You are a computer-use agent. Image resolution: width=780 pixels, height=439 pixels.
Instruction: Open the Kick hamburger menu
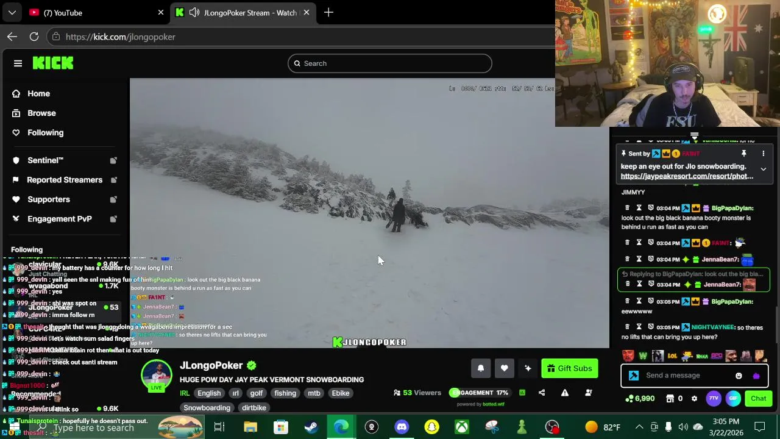(x=18, y=63)
